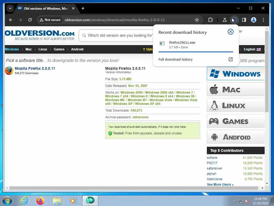Click the Not secure warning indicator

click(x=50, y=20)
